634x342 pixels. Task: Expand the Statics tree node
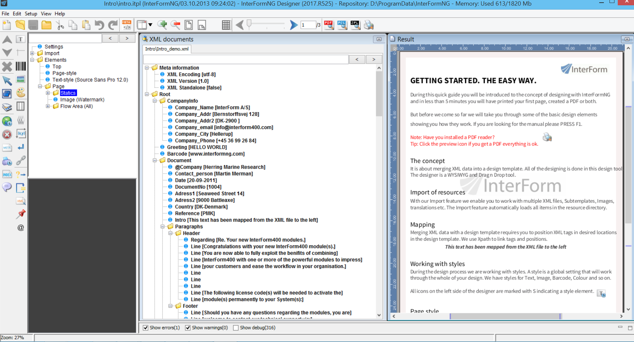tap(48, 93)
